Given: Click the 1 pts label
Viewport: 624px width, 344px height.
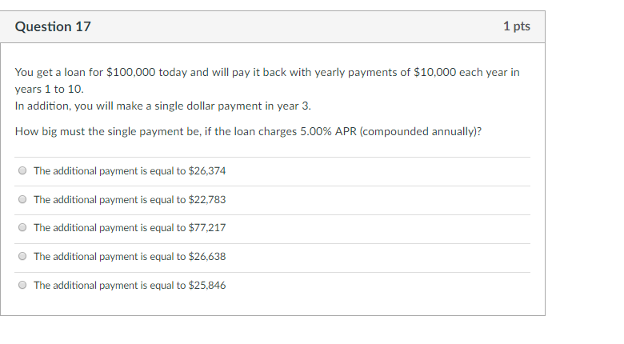Looking at the screenshot, I should tap(517, 26).
